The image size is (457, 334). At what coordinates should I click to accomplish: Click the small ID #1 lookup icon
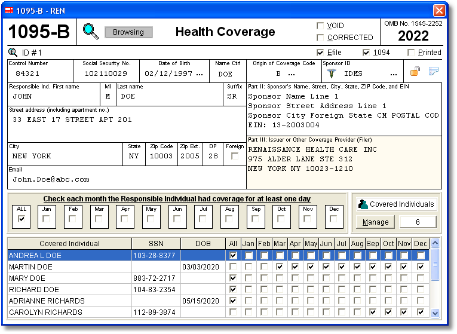point(13,53)
